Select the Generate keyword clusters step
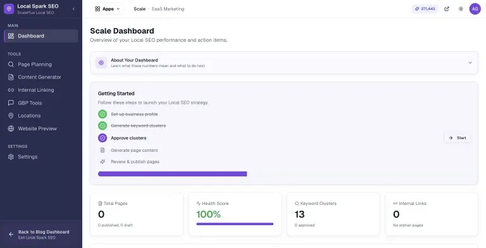 pyautogui.click(x=138, y=125)
